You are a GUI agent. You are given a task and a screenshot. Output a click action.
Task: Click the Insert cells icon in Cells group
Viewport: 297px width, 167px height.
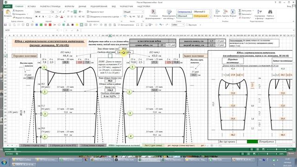coord(218,12)
